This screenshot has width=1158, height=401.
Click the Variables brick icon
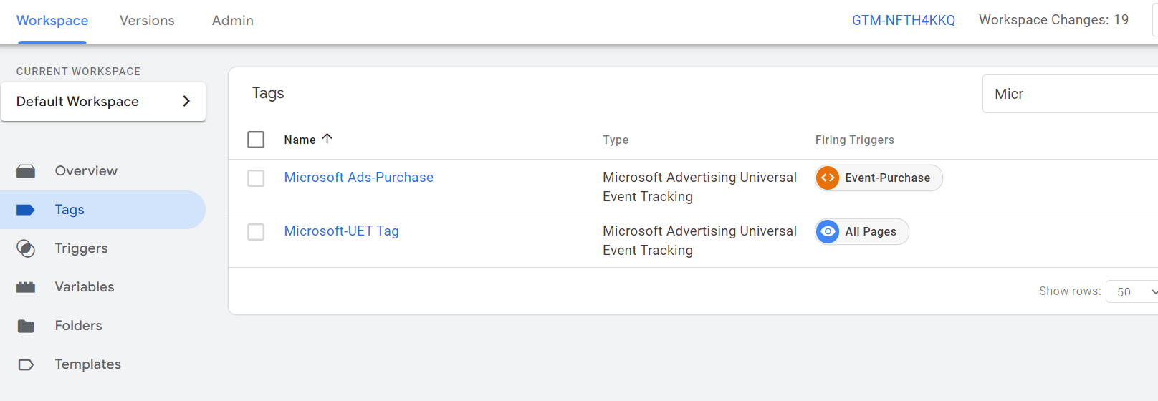pyautogui.click(x=26, y=287)
